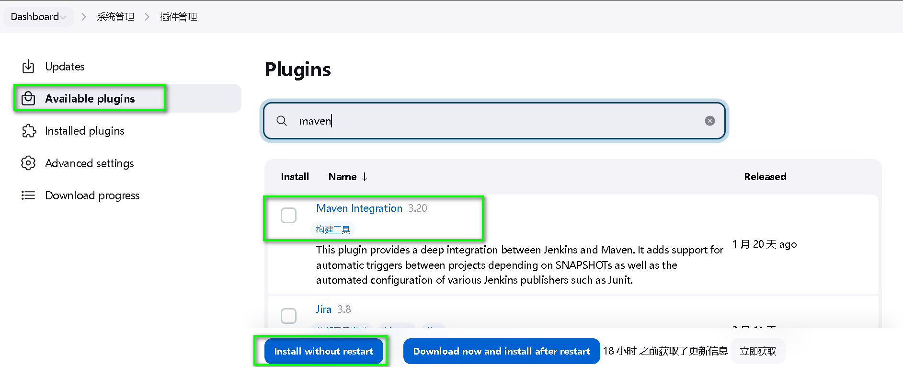Click the Plugins page heading
This screenshot has height=367, width=903.
point(298,69)
